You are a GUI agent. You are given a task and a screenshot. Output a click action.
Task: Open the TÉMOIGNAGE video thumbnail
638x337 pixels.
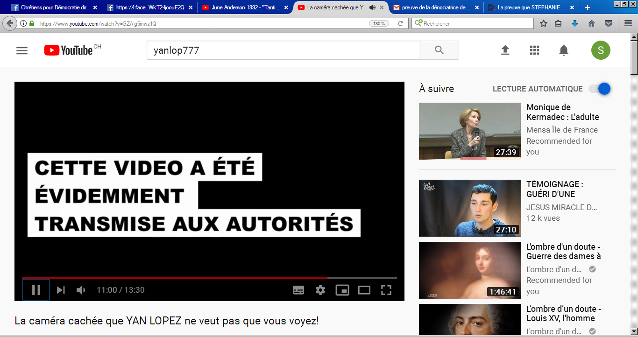pos(470,208)
